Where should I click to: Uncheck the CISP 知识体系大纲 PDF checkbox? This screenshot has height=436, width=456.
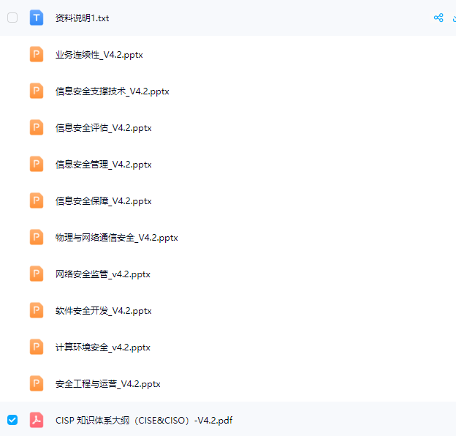[12, 420]
